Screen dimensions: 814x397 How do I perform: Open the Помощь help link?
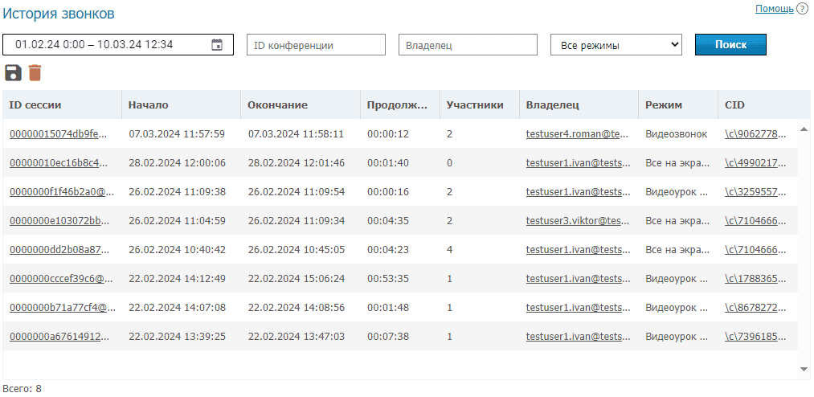774,8
